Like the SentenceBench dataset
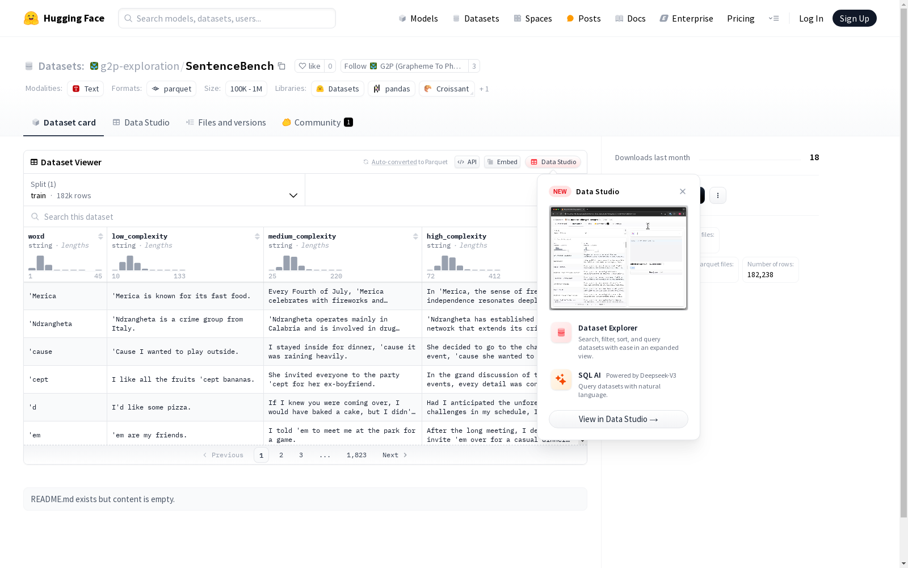908x568 pixels. coord(310,66)
